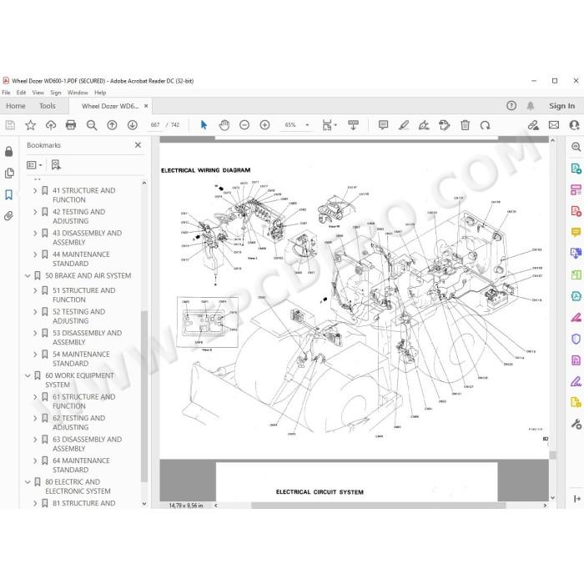This screenshot has height=584, width=584.
Task: Close the Bookmarks panel
Action: 138,145
